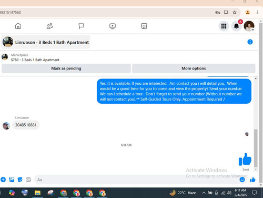
Task: Bookmark this page with the star icon
Action: pyautogui.click(x=235, y=13)
